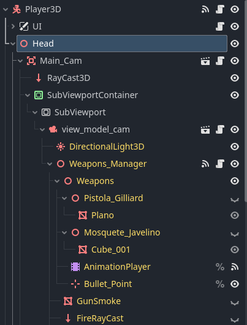The height and width of the screenshot is (325, 247).
Task: Toggle visibility of GunSmoke node
Action: 235,302
